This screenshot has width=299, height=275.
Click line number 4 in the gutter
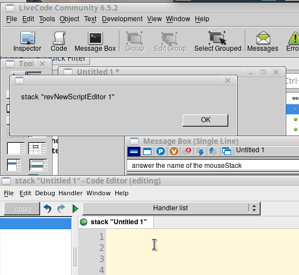click(102, 270)
